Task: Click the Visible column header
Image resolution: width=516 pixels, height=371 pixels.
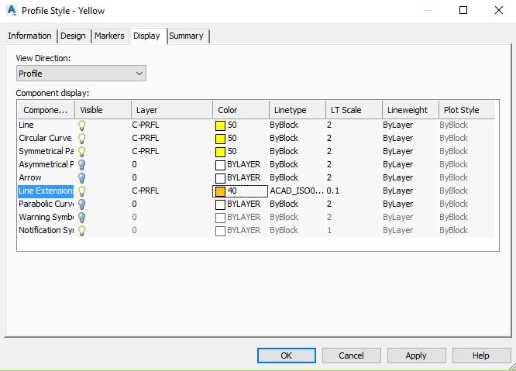Action: (103, 110)
